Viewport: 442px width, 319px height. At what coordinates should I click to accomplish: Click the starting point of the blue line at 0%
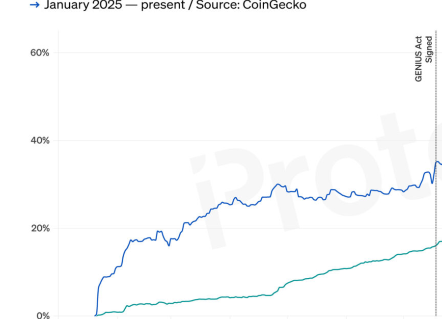[95, 315]
